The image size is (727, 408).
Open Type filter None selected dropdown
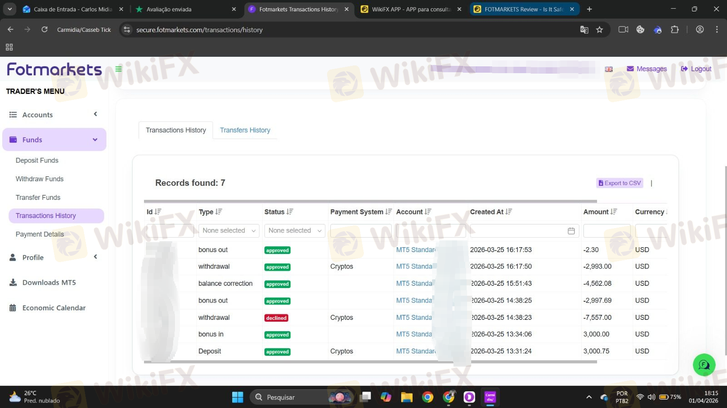pos(229,231)
